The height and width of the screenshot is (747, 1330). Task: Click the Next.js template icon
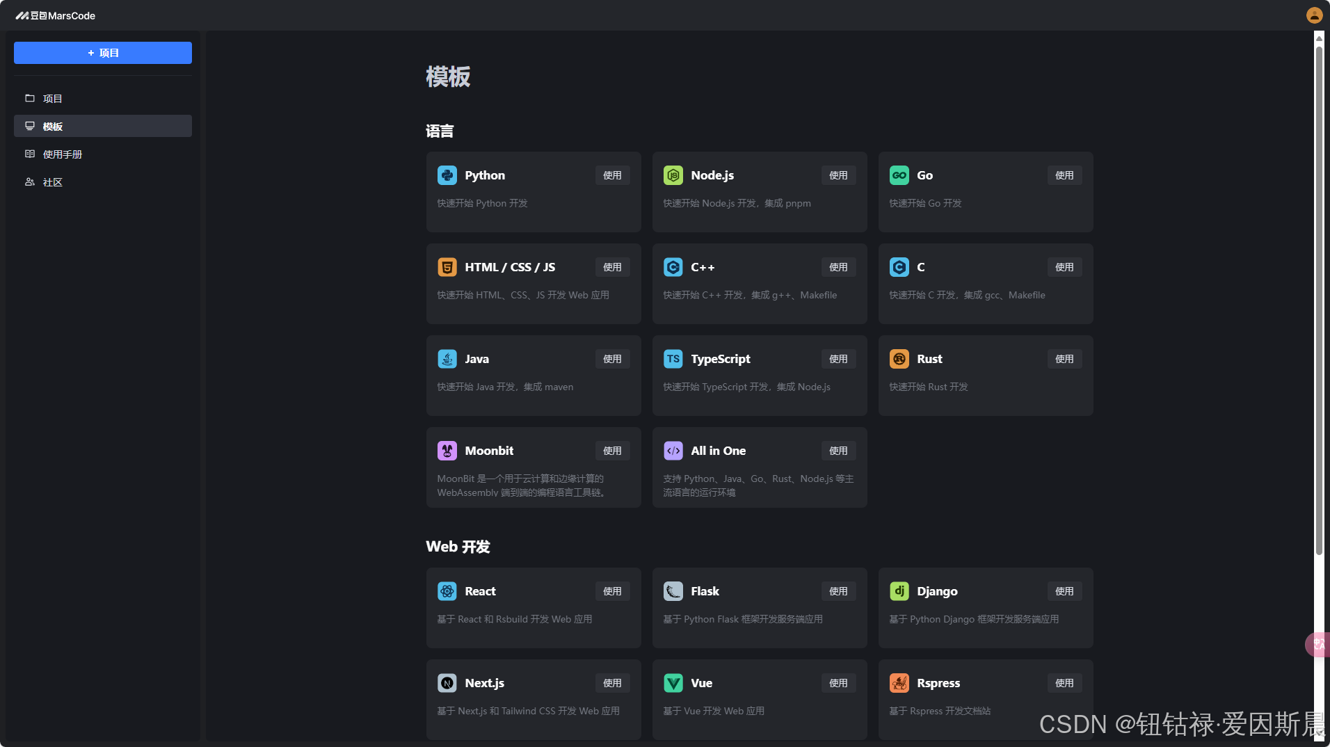(x=447, y=683)
